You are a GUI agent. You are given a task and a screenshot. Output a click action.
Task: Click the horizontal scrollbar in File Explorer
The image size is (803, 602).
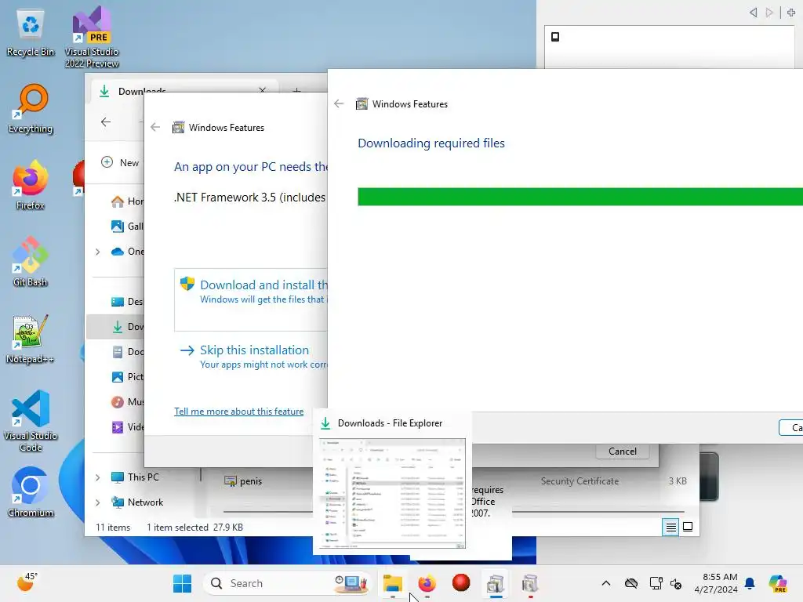pos(598,511)
